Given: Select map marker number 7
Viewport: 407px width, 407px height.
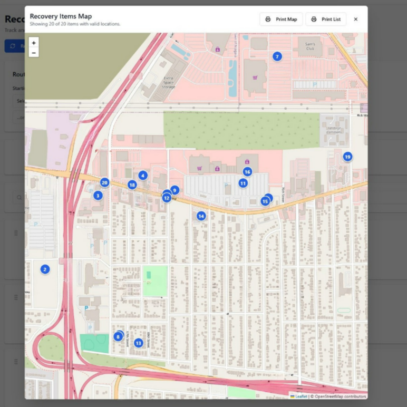Looking at the screenshot, I should (x=277, y=56).
